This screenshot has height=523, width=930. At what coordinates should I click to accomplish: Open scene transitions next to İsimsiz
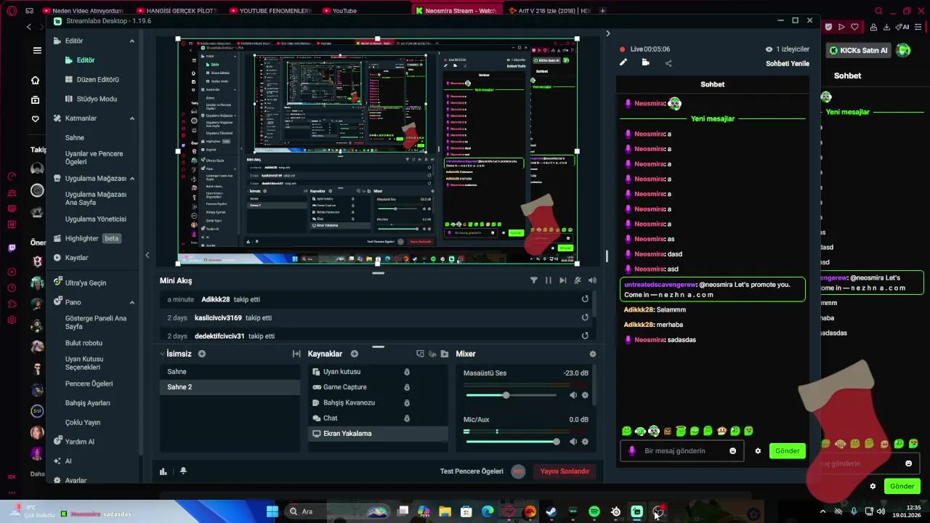click(x=296, y=354)
